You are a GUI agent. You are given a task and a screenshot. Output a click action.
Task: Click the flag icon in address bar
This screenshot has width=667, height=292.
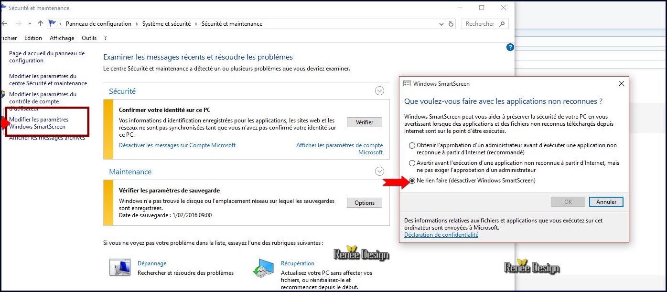53,23
